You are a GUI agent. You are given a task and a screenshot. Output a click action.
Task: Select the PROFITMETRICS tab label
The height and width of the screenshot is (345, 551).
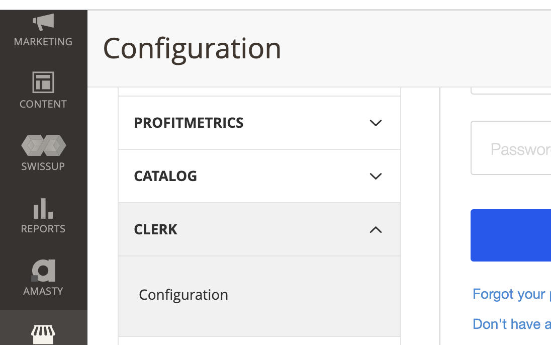pyautogui.click(x=189, y=123)
